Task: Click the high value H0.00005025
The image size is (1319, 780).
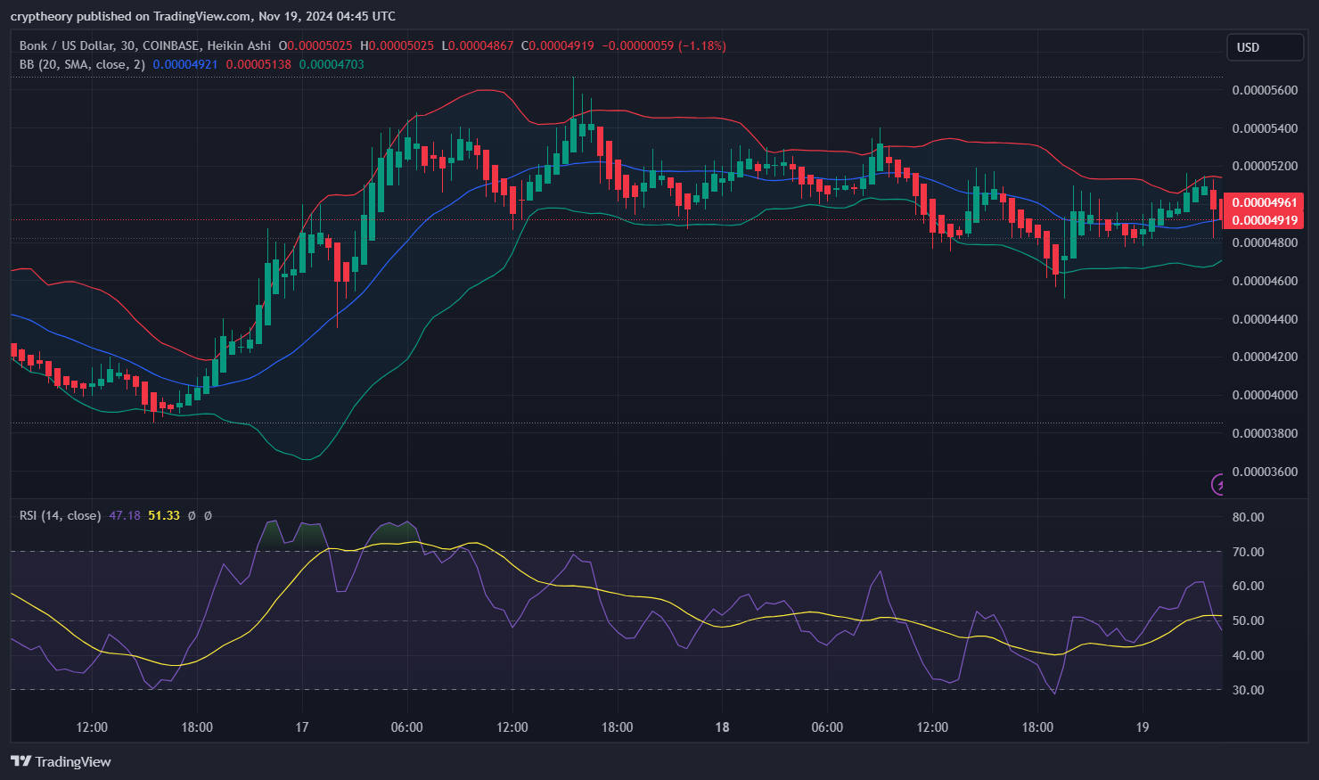Action: [x=397, y=45]
